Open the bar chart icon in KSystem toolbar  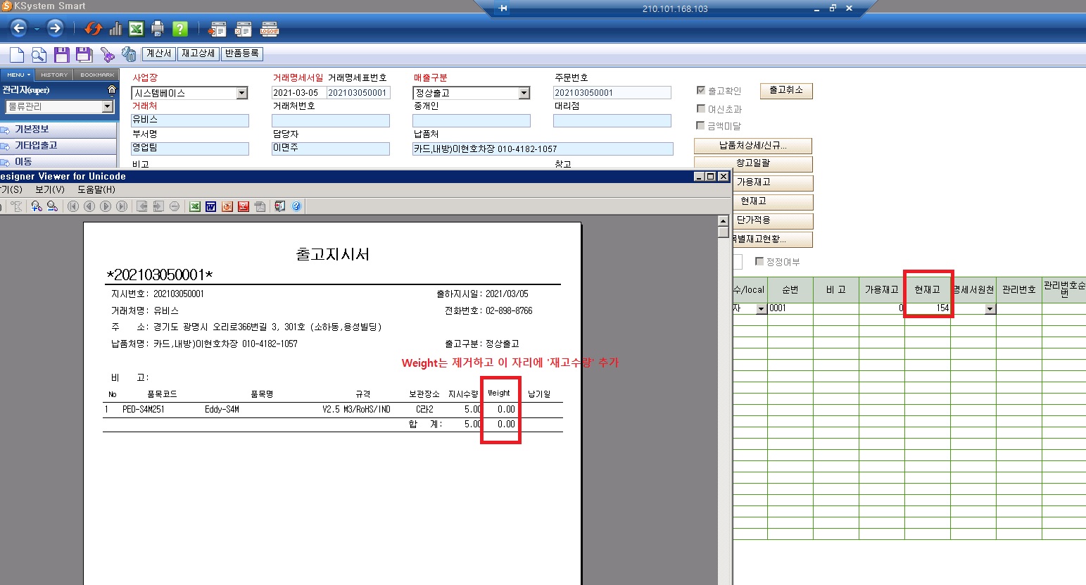(x=115, y=29)
